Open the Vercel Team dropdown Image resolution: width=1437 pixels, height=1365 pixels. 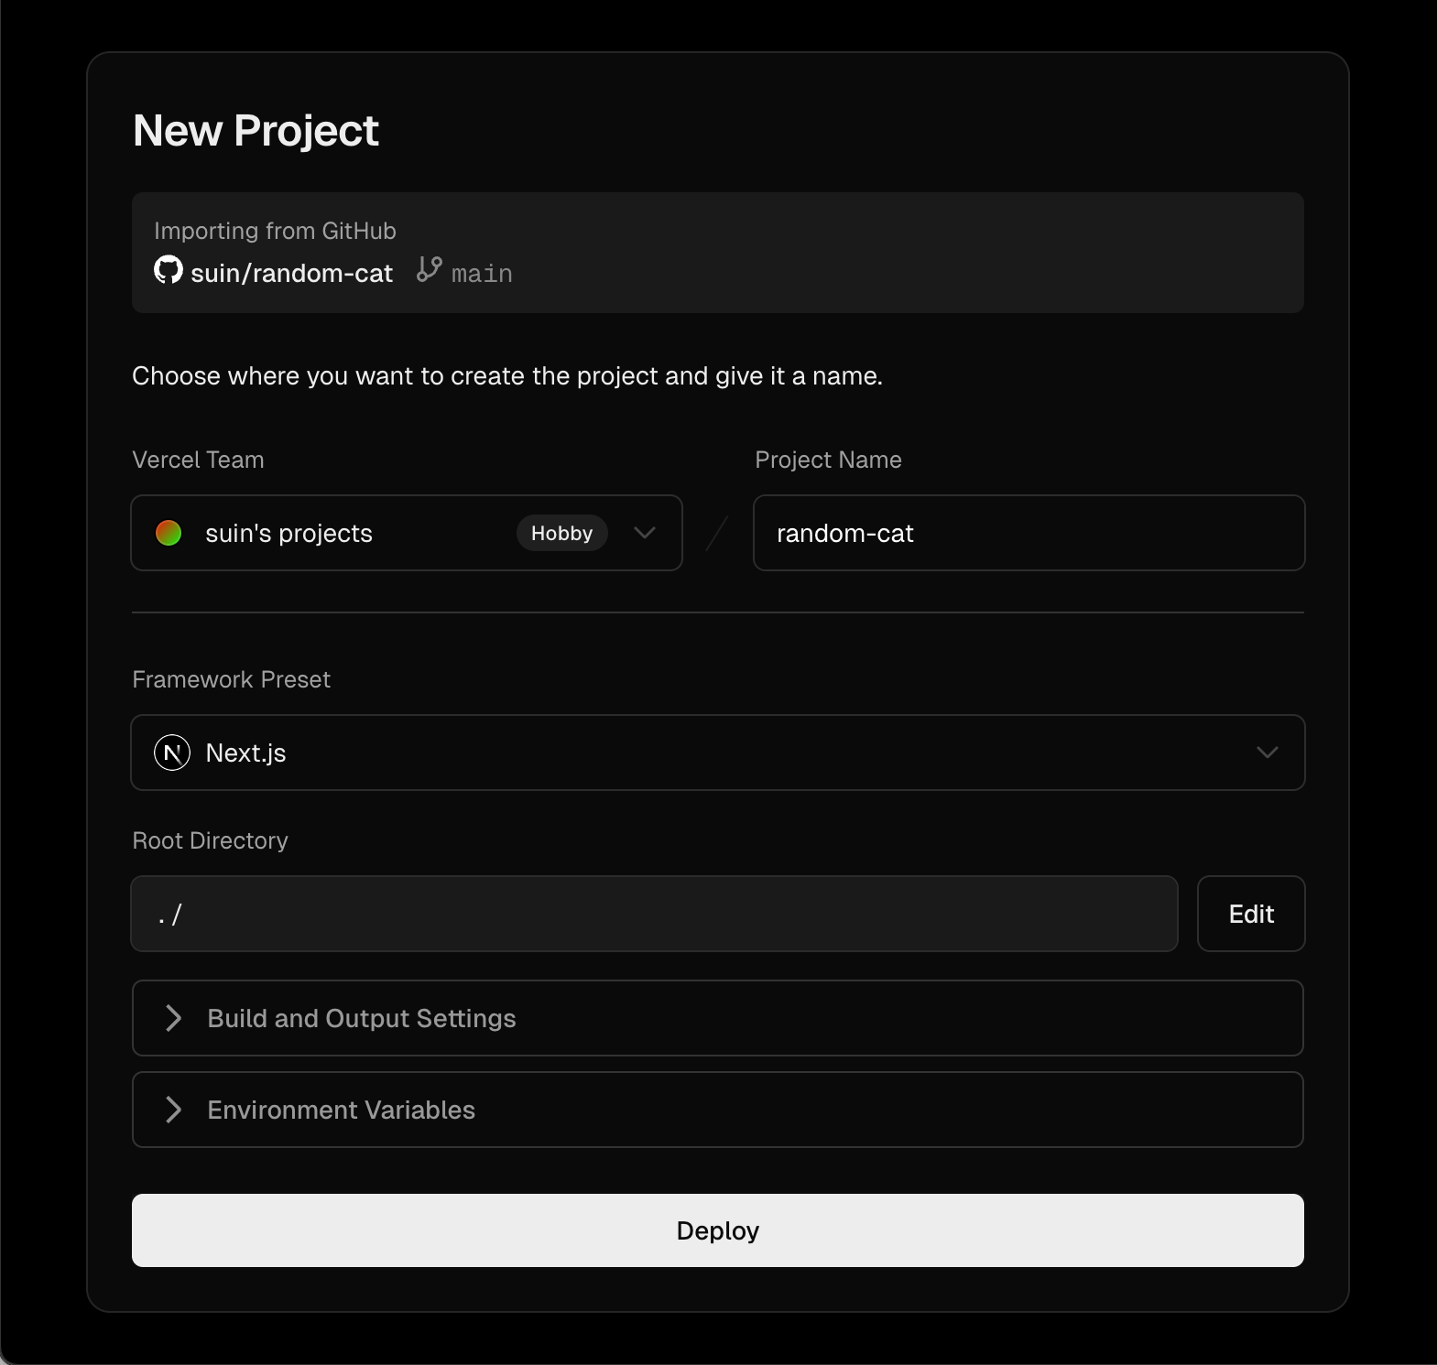click(x=406, y=533)
